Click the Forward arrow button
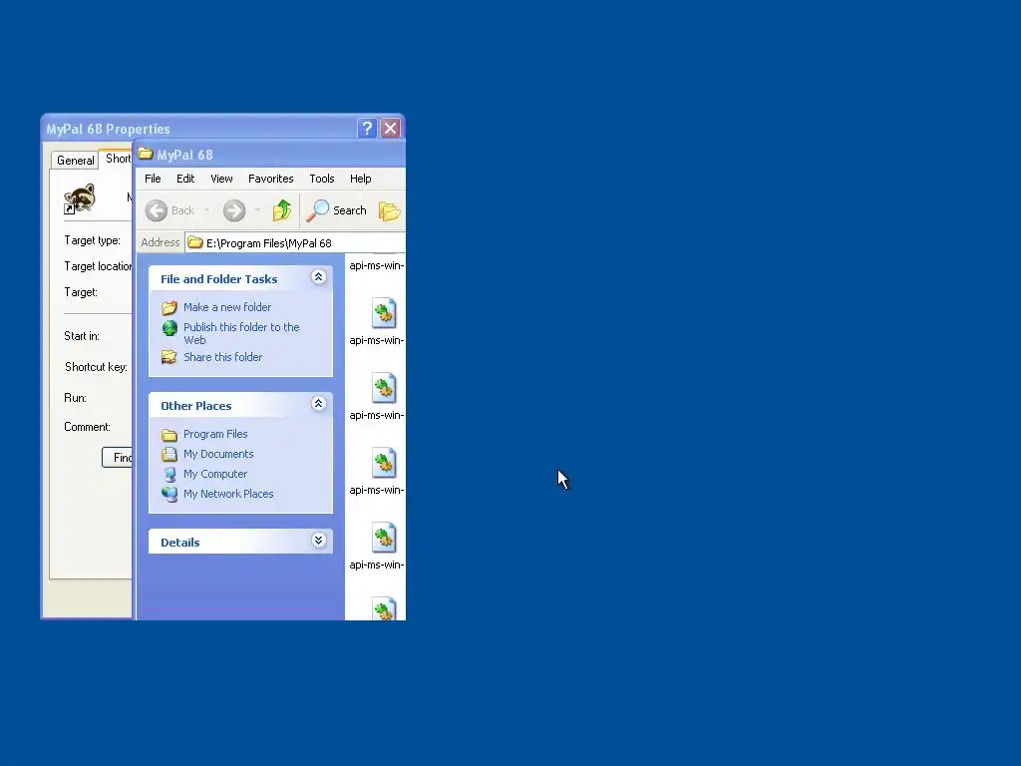Viewport: 1021px width, 766px height. [x=234, y=210]
